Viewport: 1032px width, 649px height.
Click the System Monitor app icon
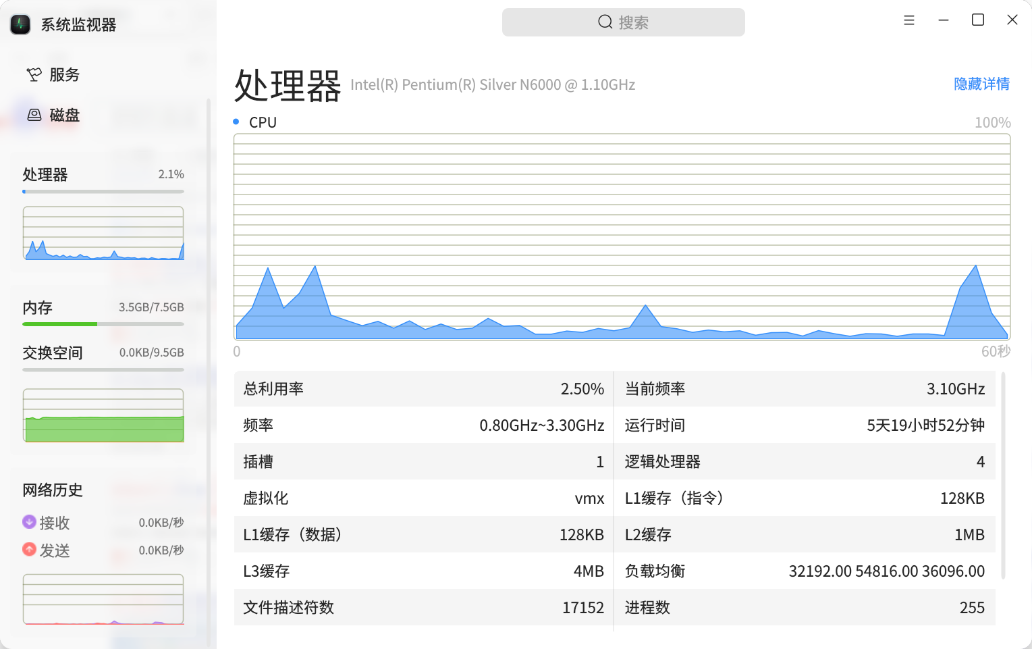[20, 24]
